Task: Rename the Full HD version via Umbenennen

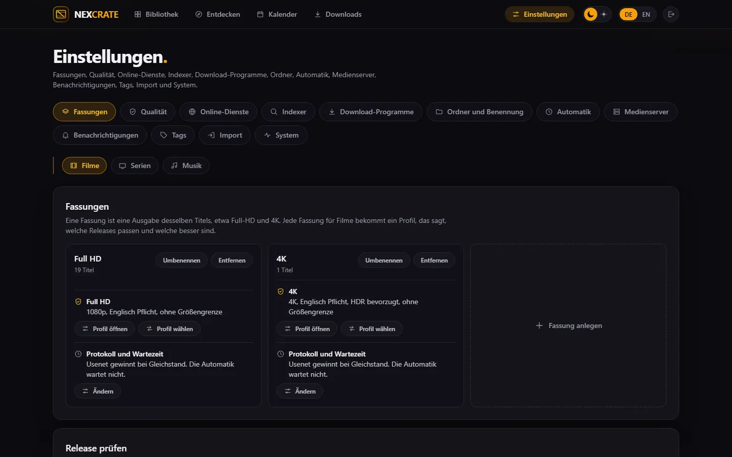Action: point(181,260)
